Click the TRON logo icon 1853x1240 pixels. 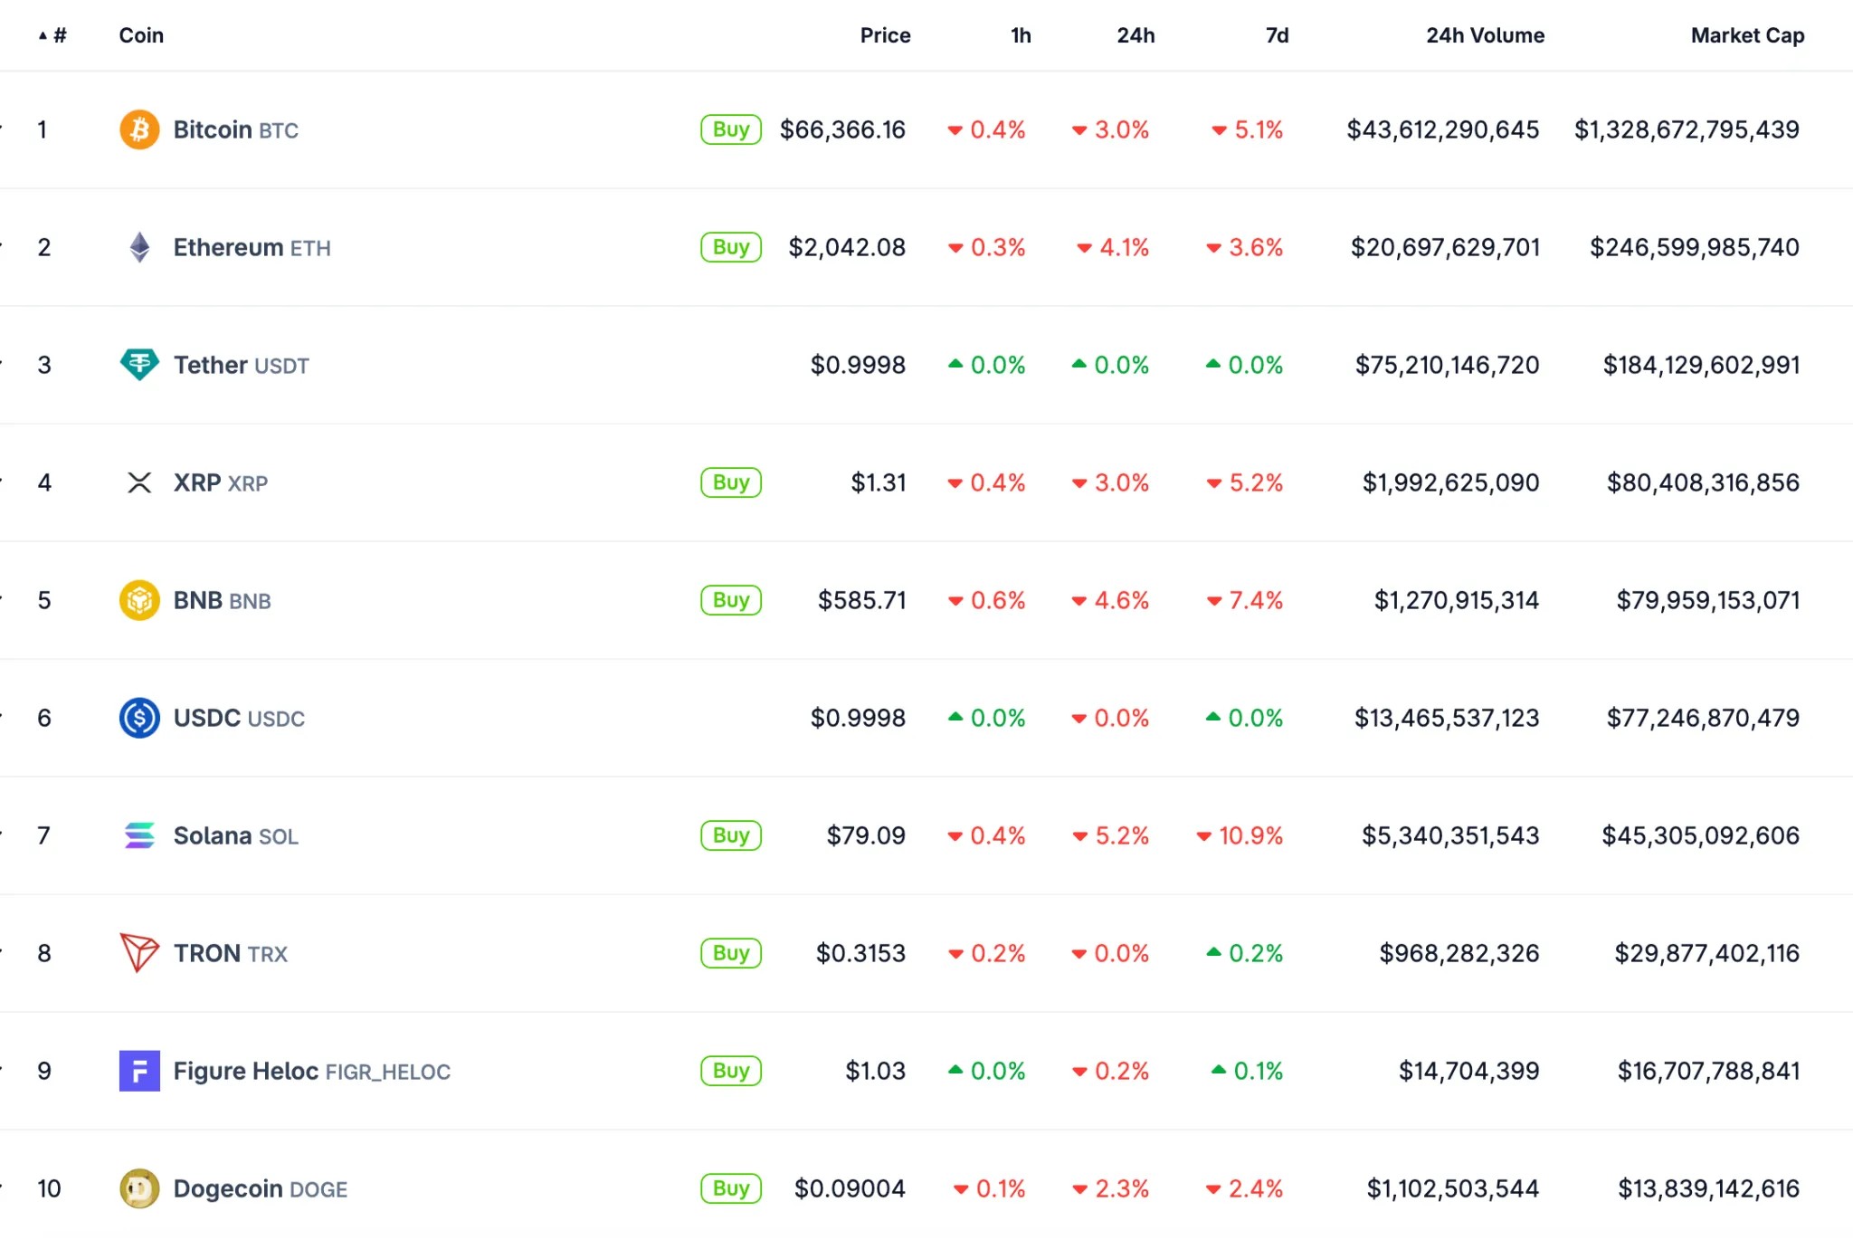pyautogui.click(x=139, y=953)
